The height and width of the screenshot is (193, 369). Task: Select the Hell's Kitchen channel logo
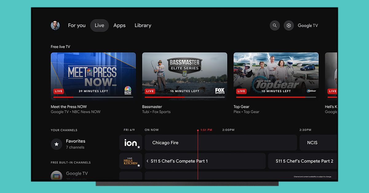[131, 161]
